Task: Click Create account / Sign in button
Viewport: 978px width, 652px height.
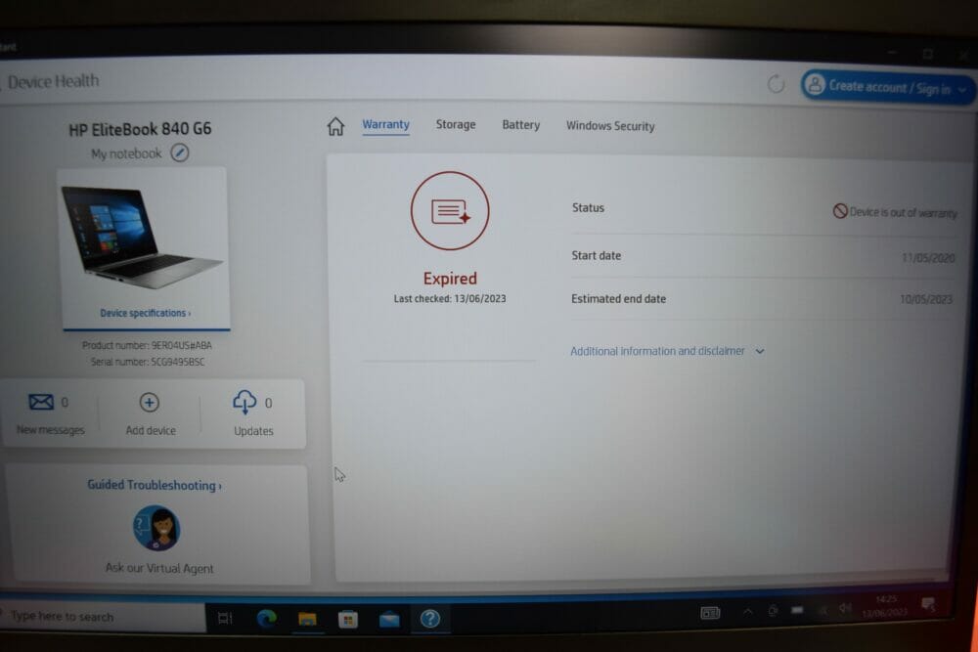Action: pyautogui.click(x=888, y=87)
